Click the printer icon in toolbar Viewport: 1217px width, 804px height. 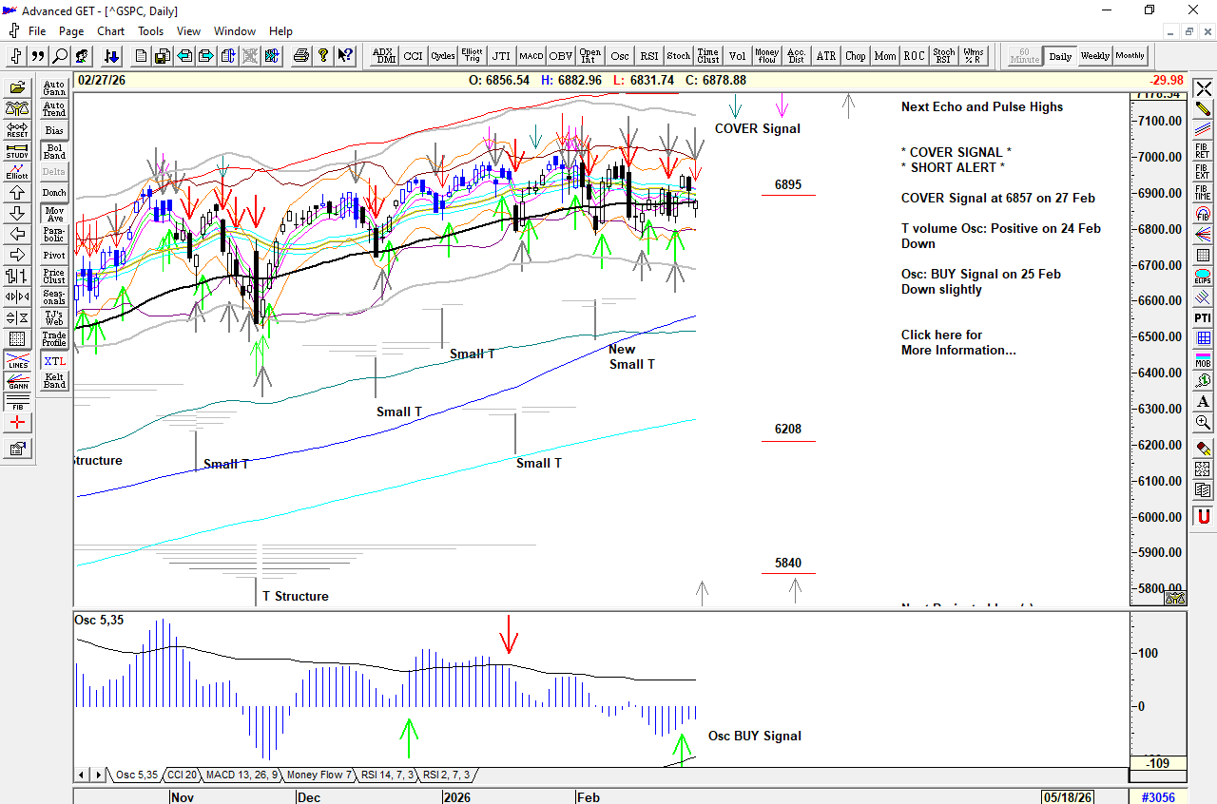(301, 56)
